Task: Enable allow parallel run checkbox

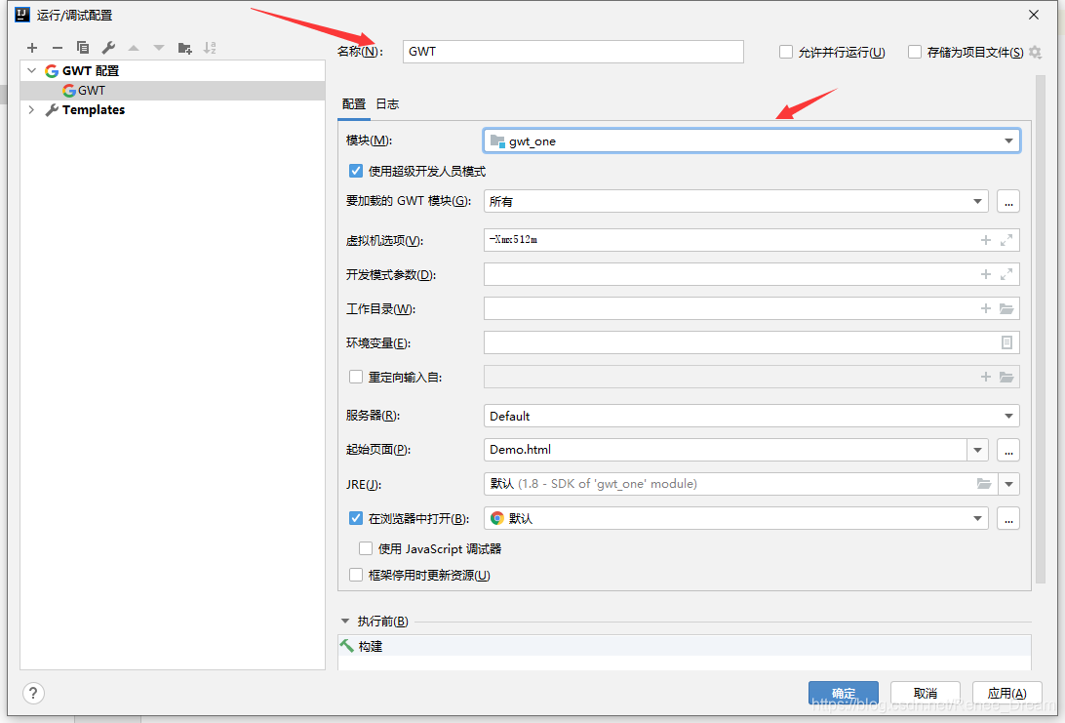Action: click(x=786, y=53)
